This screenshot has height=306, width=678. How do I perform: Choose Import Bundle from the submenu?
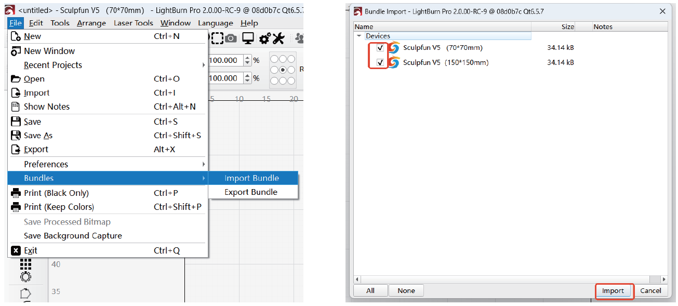[x=252, y=178]
